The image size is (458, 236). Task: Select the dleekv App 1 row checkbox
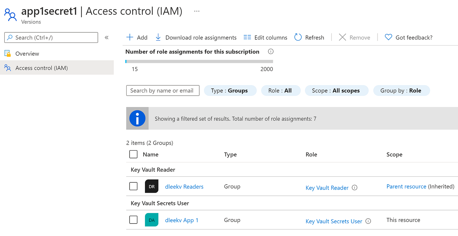coord(133,220)
